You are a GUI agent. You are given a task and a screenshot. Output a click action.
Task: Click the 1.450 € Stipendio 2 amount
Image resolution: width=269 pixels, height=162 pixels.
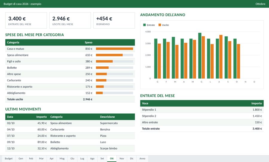point(257,116)
